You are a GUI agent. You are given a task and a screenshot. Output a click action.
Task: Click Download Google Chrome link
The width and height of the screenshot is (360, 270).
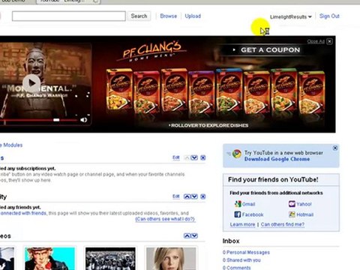[277, 159]
